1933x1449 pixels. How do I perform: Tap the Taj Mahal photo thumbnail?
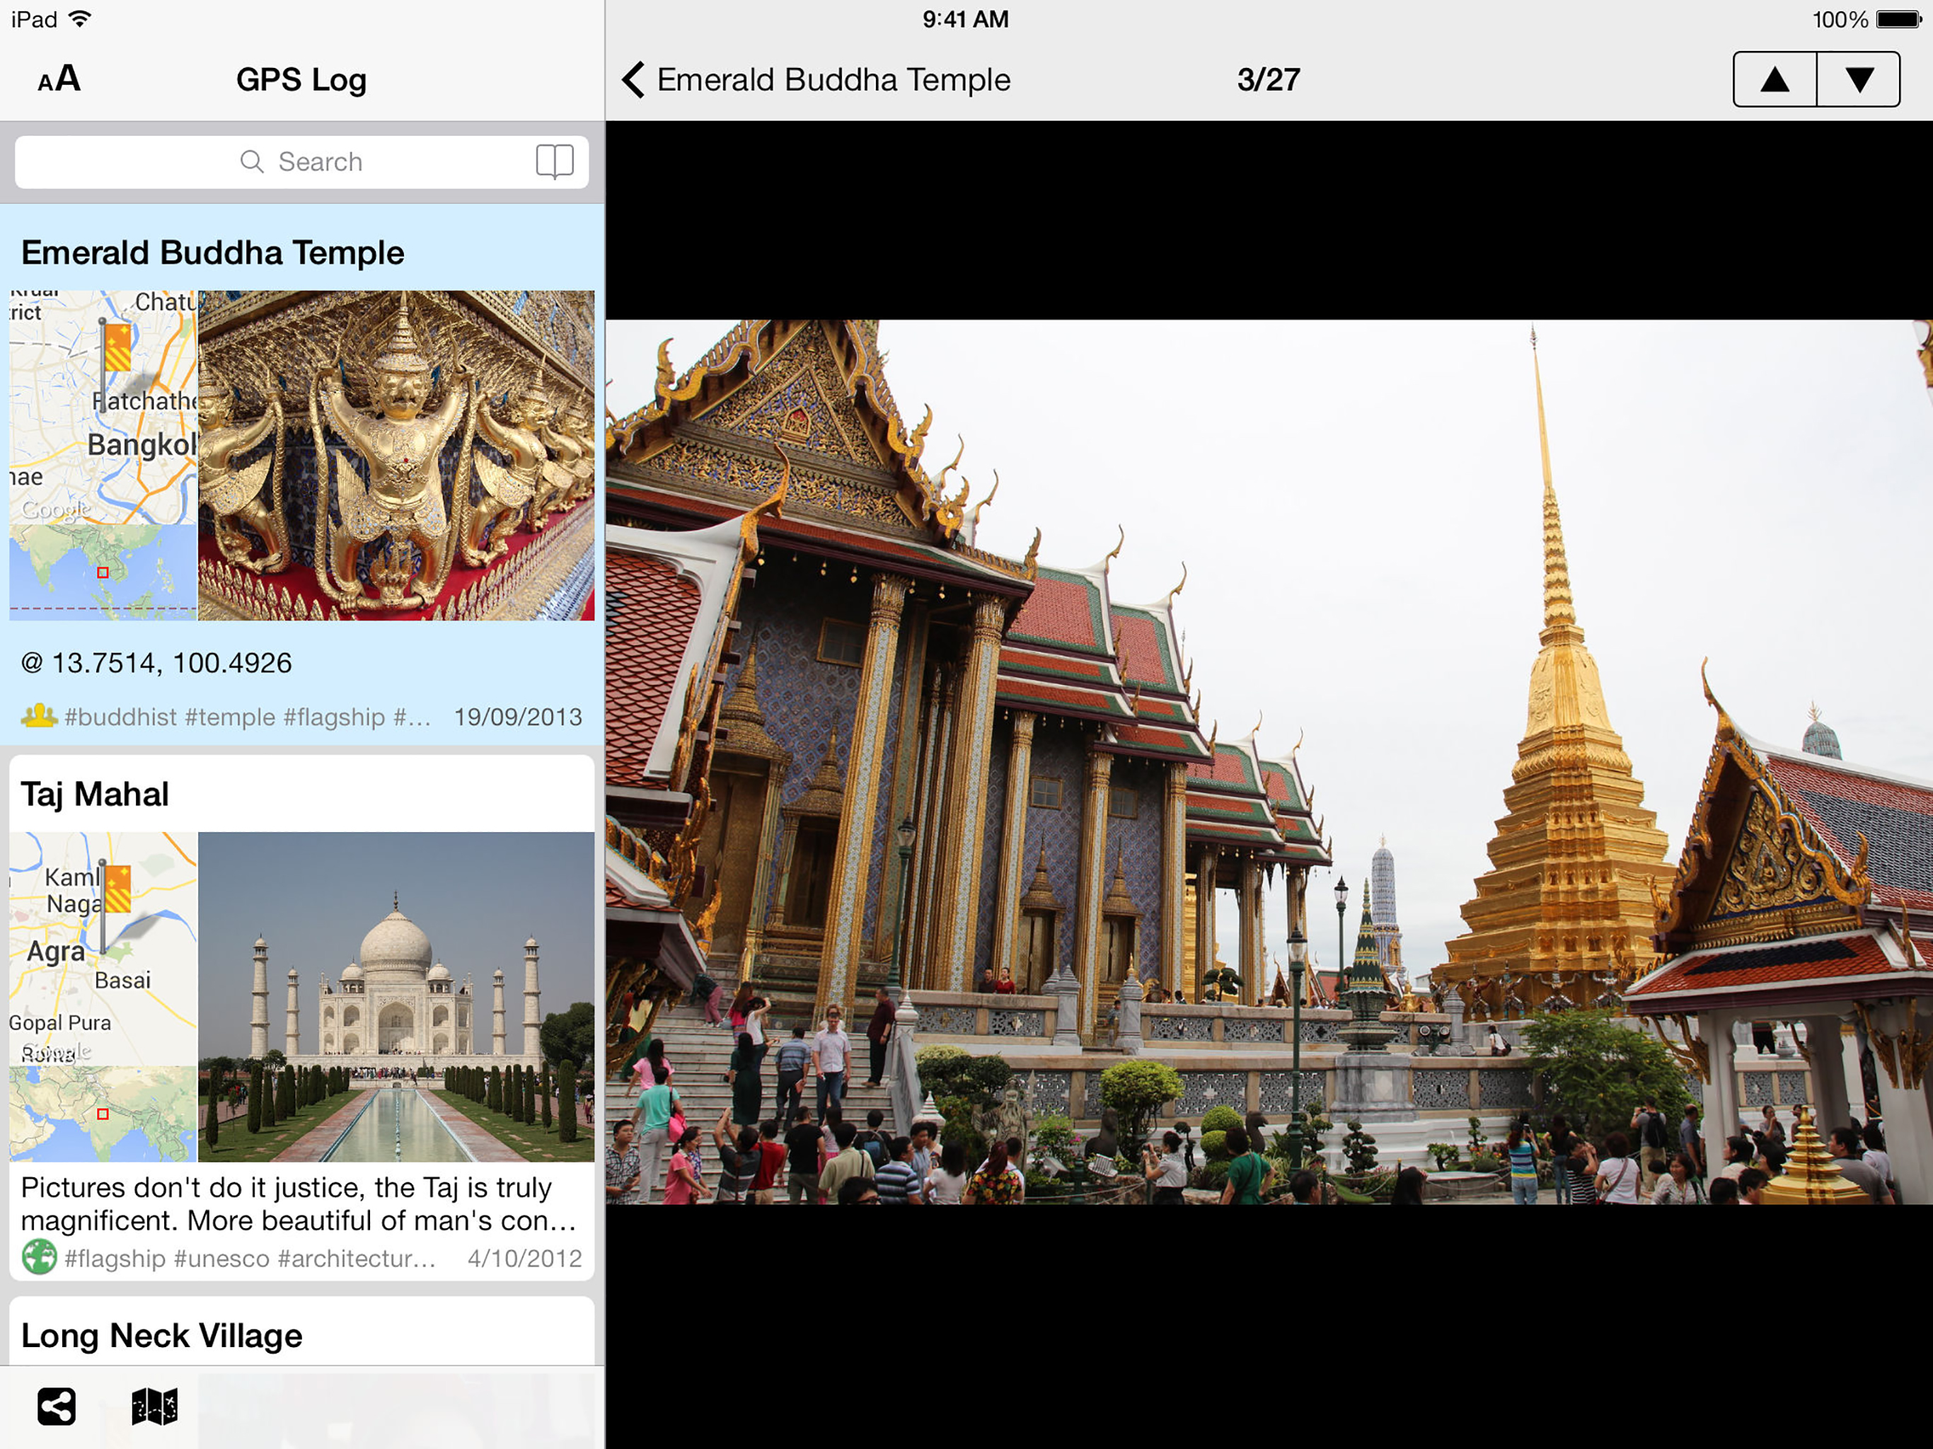[396, 996]
